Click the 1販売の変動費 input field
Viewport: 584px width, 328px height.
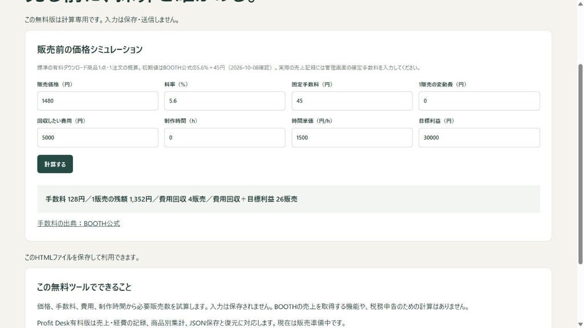pyautogui.click(x=479, y=101)
